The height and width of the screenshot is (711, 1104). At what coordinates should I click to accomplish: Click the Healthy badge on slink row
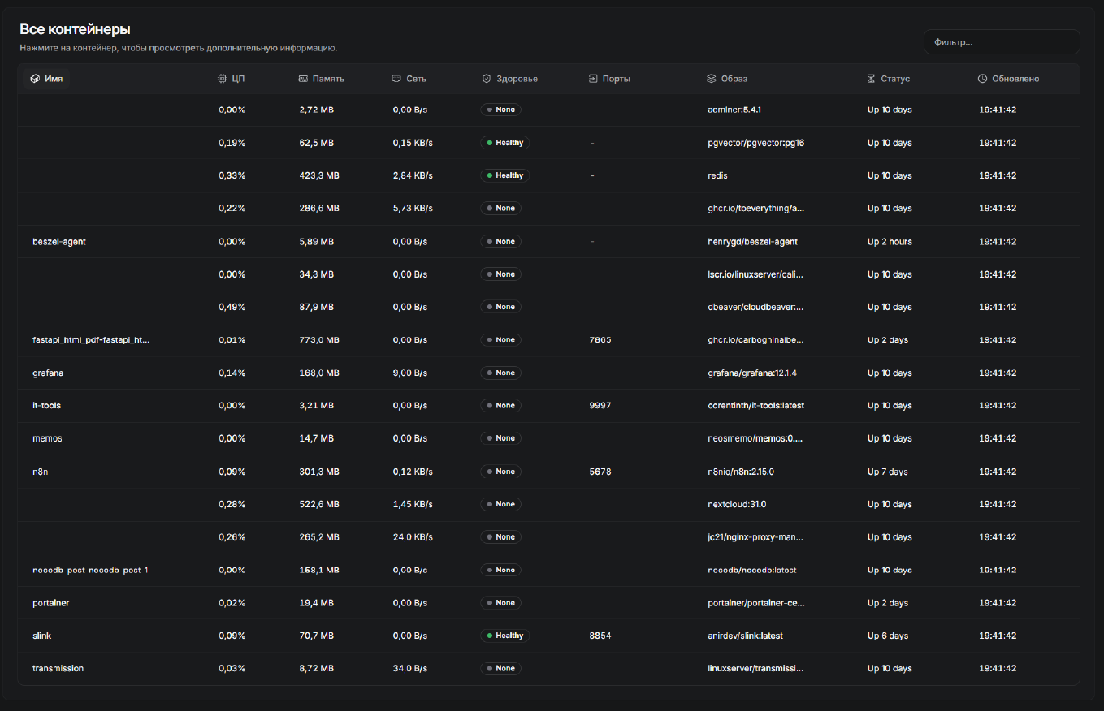tap(504, 636)
